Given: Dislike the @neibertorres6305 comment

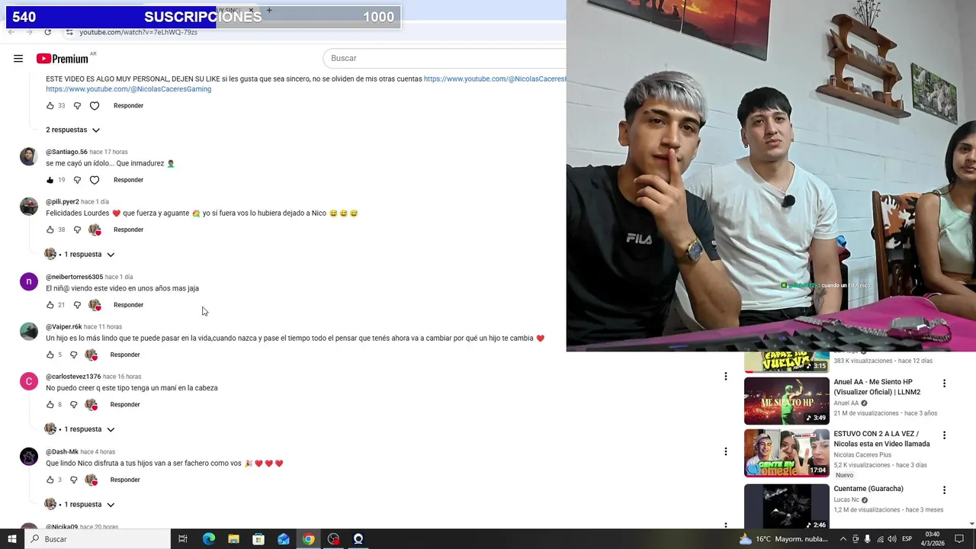Looking at the screenshot, I should pos(77,305).
